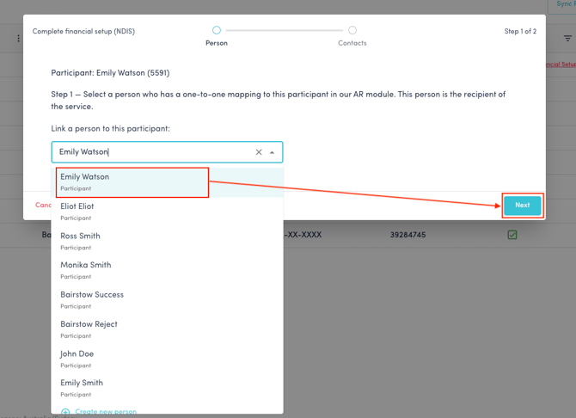Choose Ross Smith in dropdown list
The image size is (576, 418).
click(x=167, y=241)
